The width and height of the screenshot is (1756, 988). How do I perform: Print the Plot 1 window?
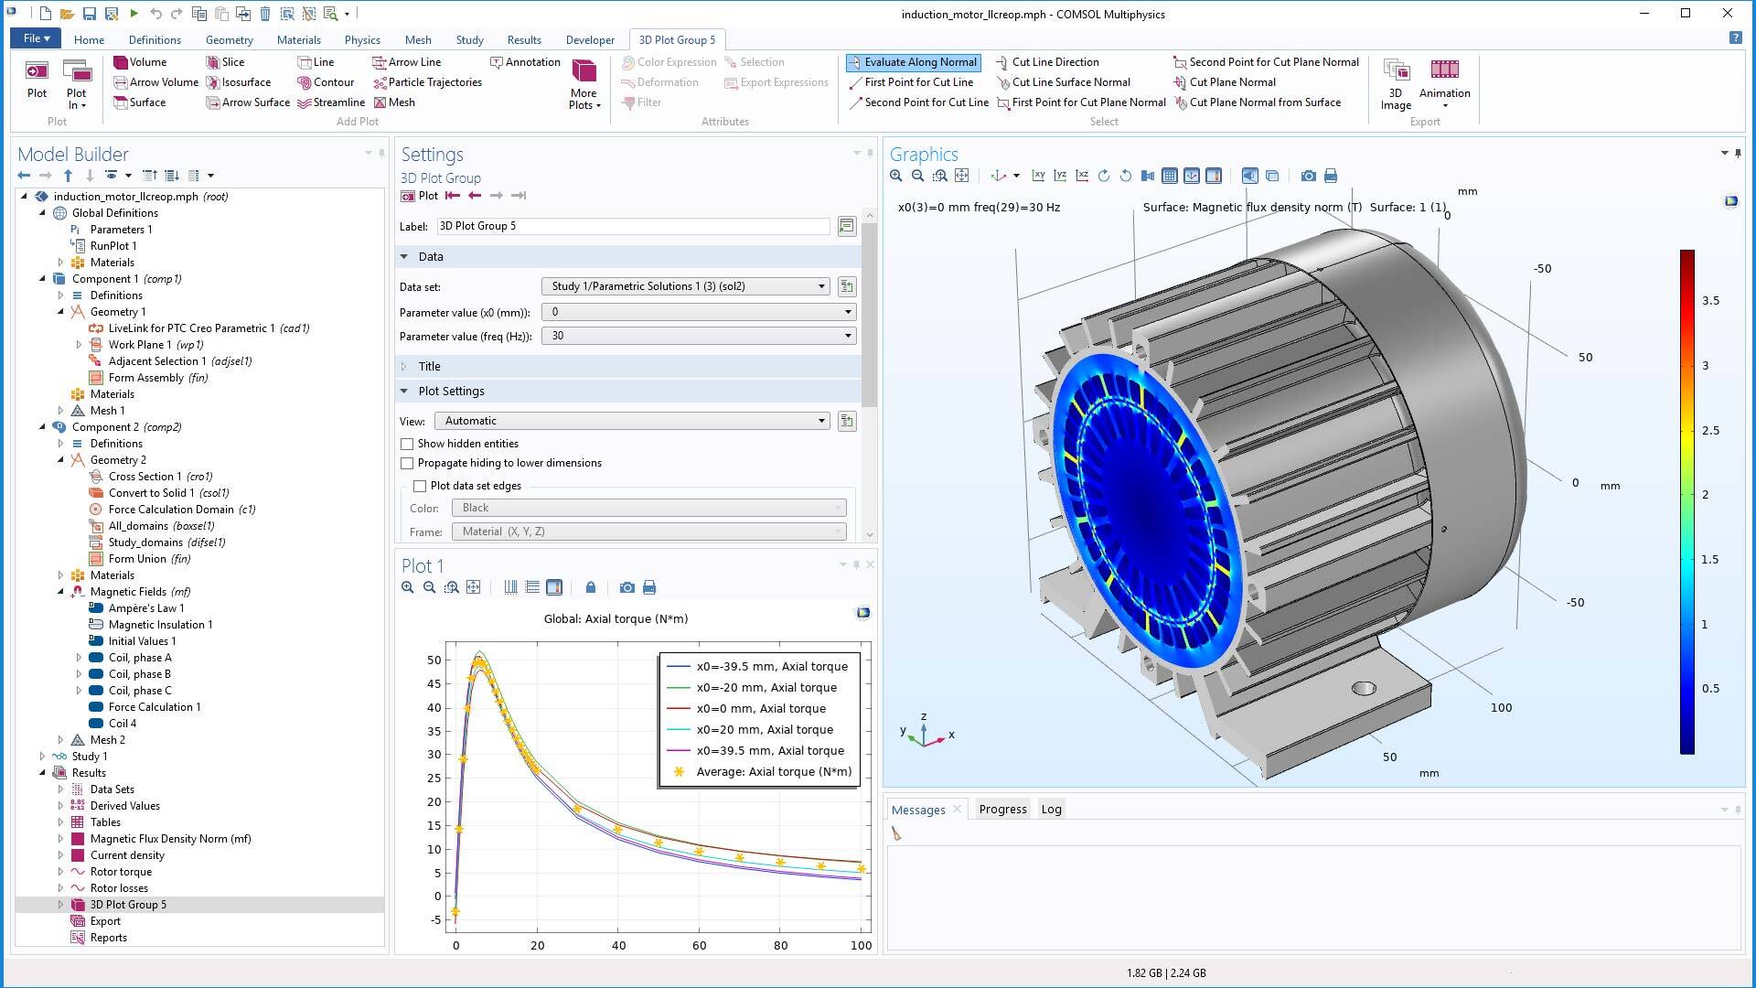[649, 587]
